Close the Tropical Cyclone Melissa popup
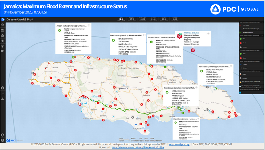Image resolution: width=265 pixels, height=150 pixels. point(208,33)
